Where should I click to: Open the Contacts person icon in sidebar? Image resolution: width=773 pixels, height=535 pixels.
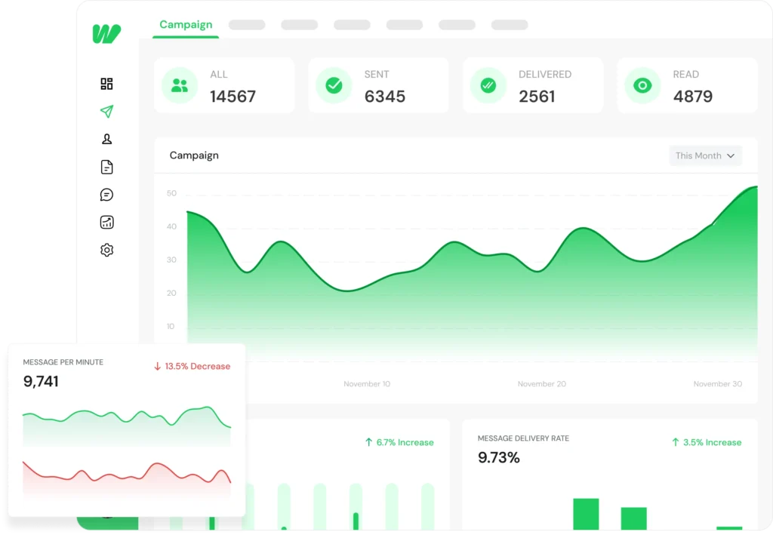pos(106,139)
